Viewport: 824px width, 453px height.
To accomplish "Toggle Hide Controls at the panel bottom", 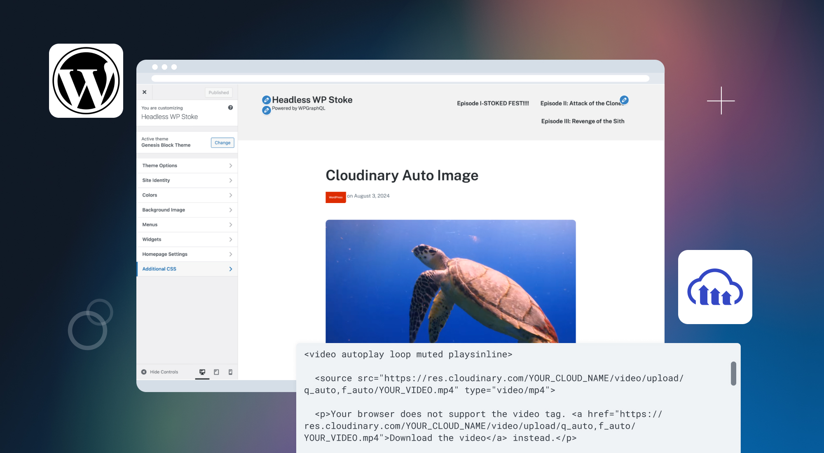I will 164,372.
